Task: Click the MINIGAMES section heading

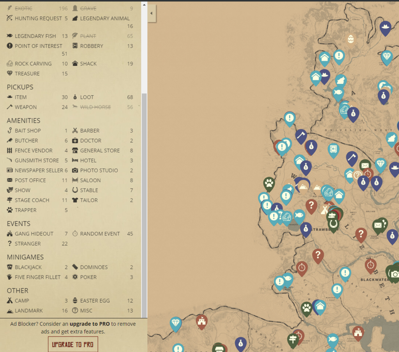Action: click(25, 257)
